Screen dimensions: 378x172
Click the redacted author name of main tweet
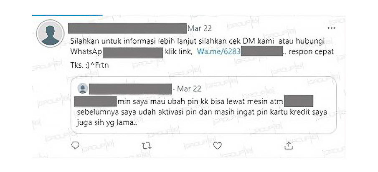tap(127, 28)
